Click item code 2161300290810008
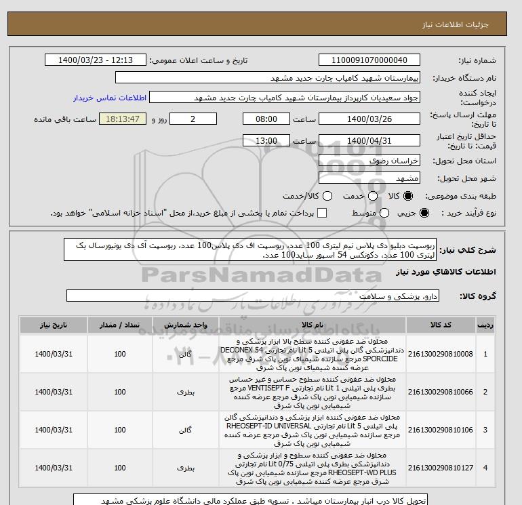522x505 pixels. coord(441,355)
